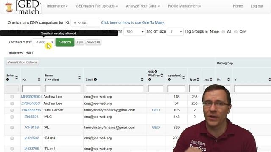The height and width of the screenshot is (152, 271).
Task: Check the box for Andrew Lee MF839280C1
Action: click(x=12, y=97)
